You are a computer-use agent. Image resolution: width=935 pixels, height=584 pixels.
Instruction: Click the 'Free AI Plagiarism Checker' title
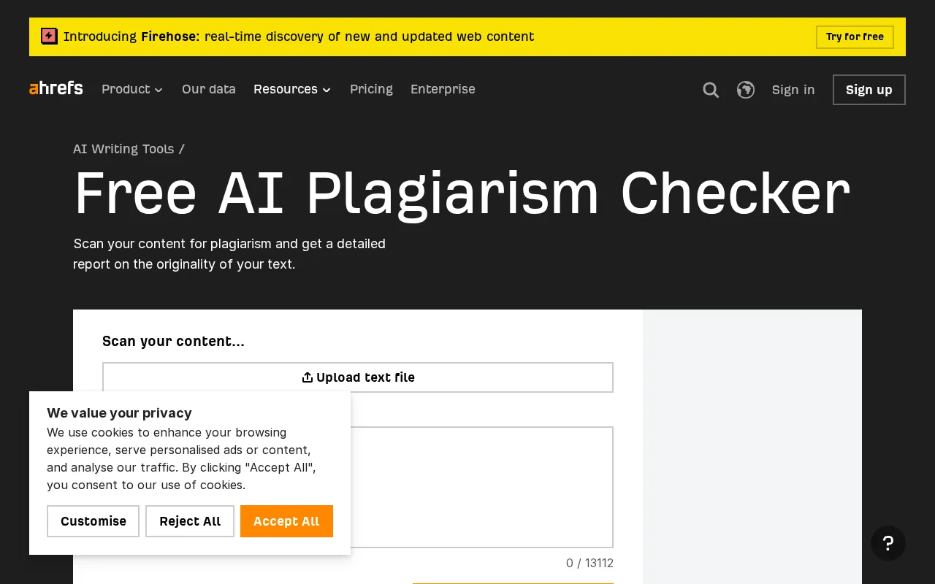[x=462, y=193]
